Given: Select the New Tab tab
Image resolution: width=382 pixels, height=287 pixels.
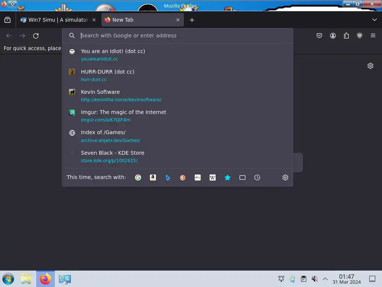Looking at the screenshot, I should [x=143, y=20].
